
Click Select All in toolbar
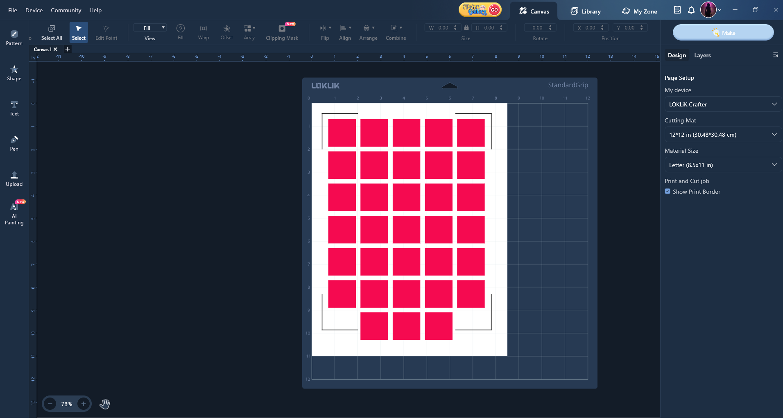52,32
